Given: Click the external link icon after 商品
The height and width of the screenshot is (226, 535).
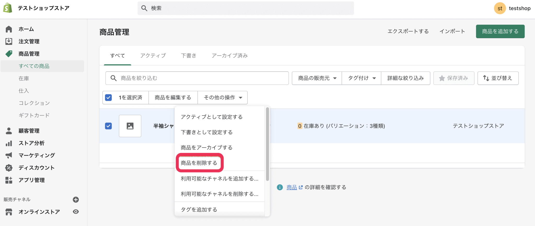Looking at the screenshot, I should 301,187.
